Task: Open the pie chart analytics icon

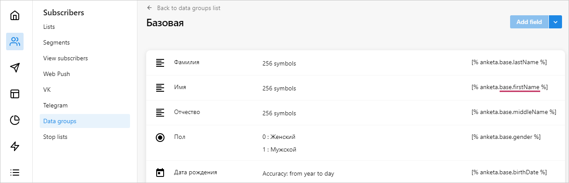Action: click(x=15, y=120)
